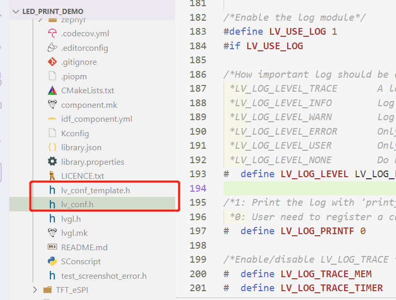Click LV_USE_LOG on the #define line
Image resolution: width=396 pixels, height=300 pixels.
point(298,32)
